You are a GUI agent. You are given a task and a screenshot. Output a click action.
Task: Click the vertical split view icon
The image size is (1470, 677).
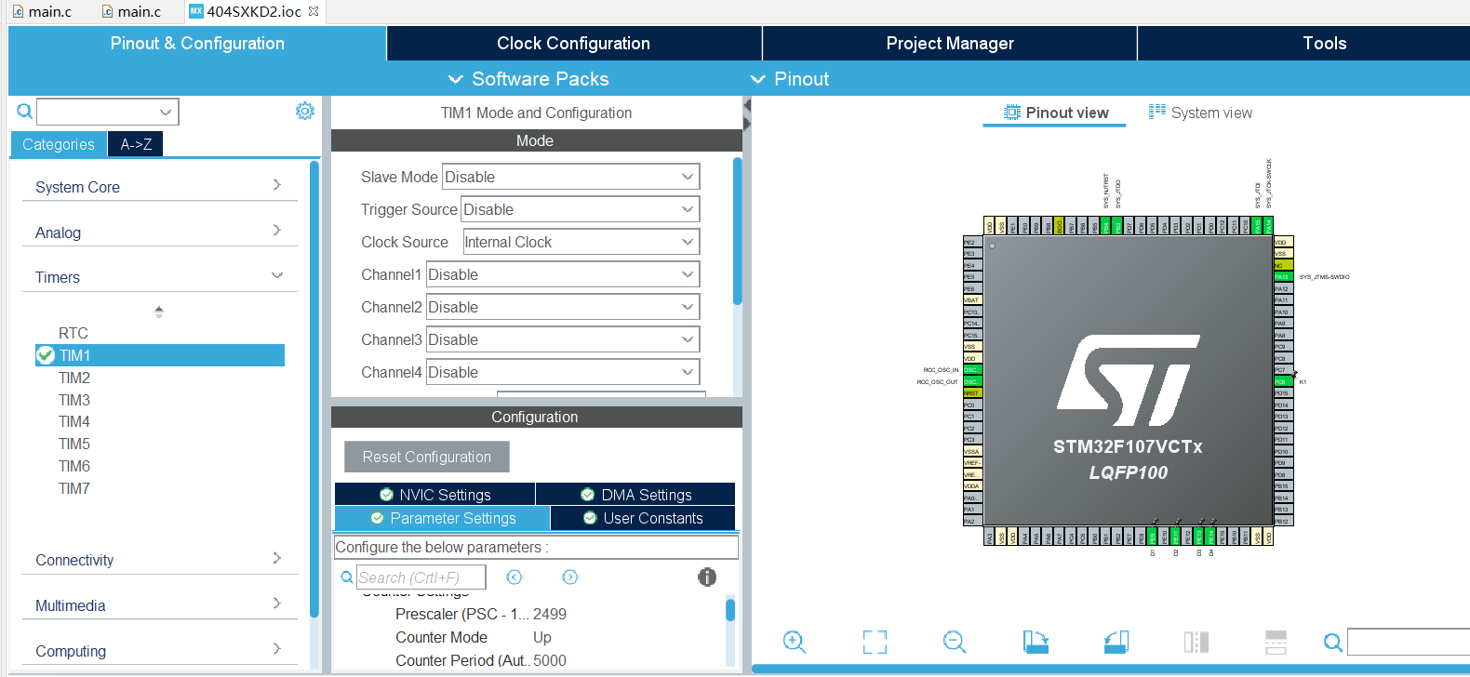point(1196,642)
